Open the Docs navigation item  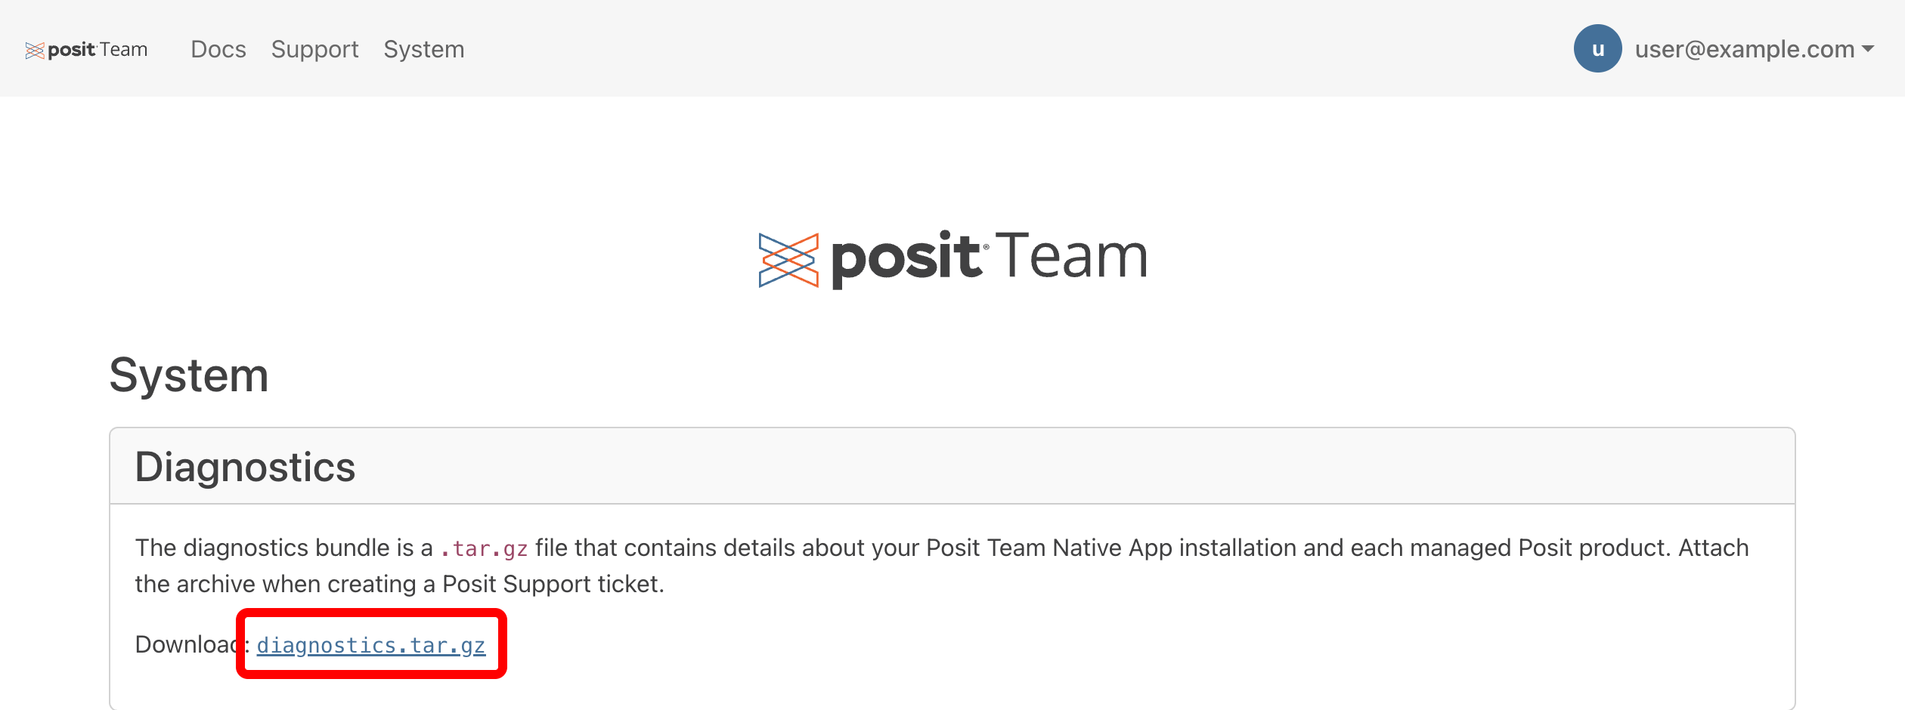218,49
